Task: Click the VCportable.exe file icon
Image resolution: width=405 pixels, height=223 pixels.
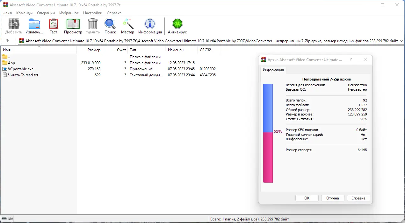Action: pos(5,69)
